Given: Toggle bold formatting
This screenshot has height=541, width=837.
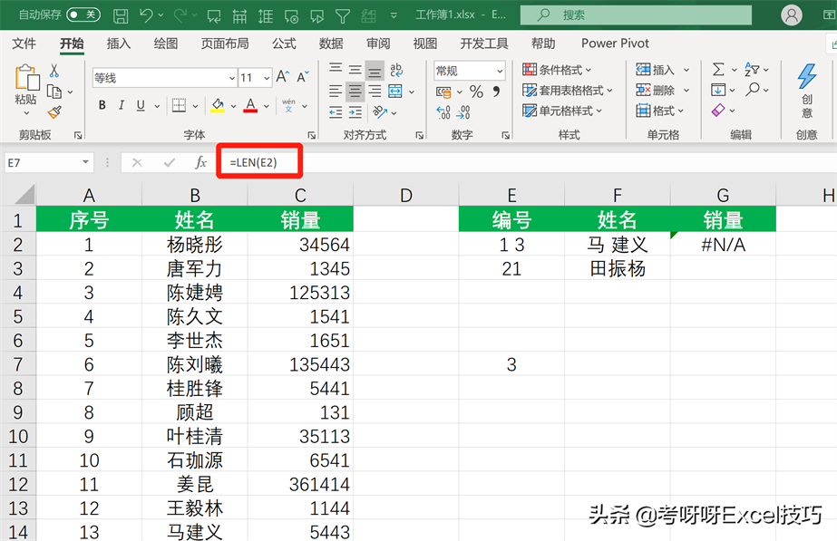Looking at the screenshot, I should click(102, 106).
